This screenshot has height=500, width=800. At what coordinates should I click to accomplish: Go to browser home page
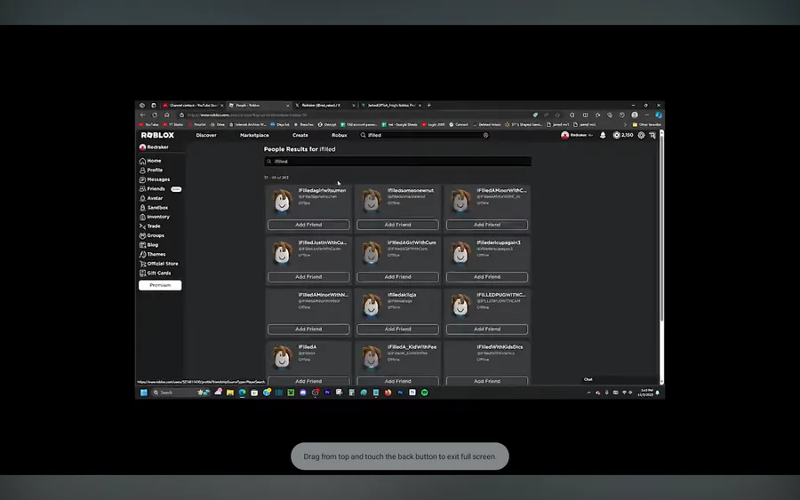[167, 115]
